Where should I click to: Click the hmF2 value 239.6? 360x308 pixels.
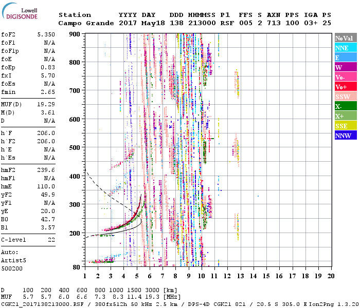coord(46,170)
